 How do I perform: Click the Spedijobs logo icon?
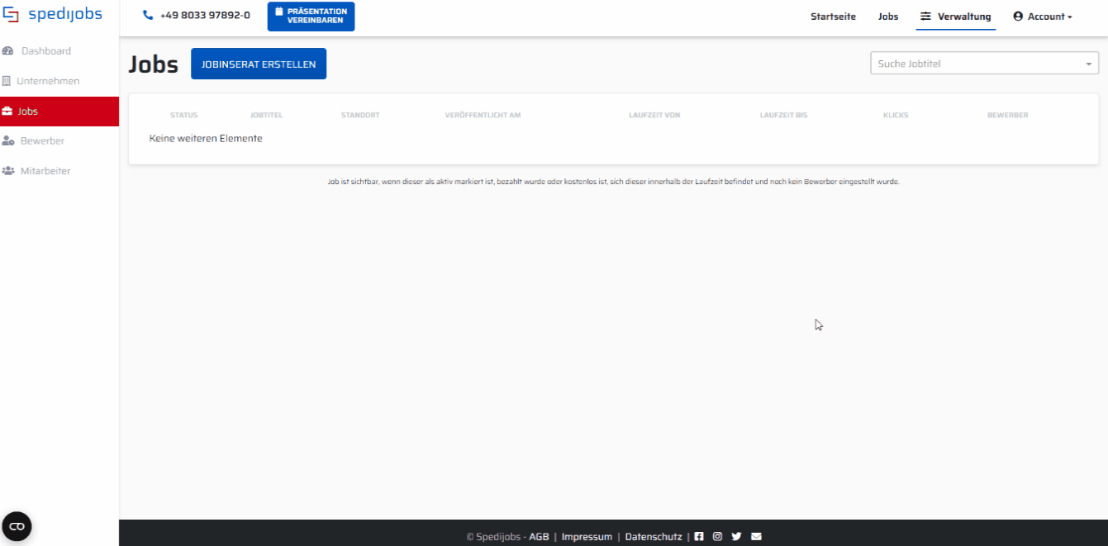coord(12,15)
